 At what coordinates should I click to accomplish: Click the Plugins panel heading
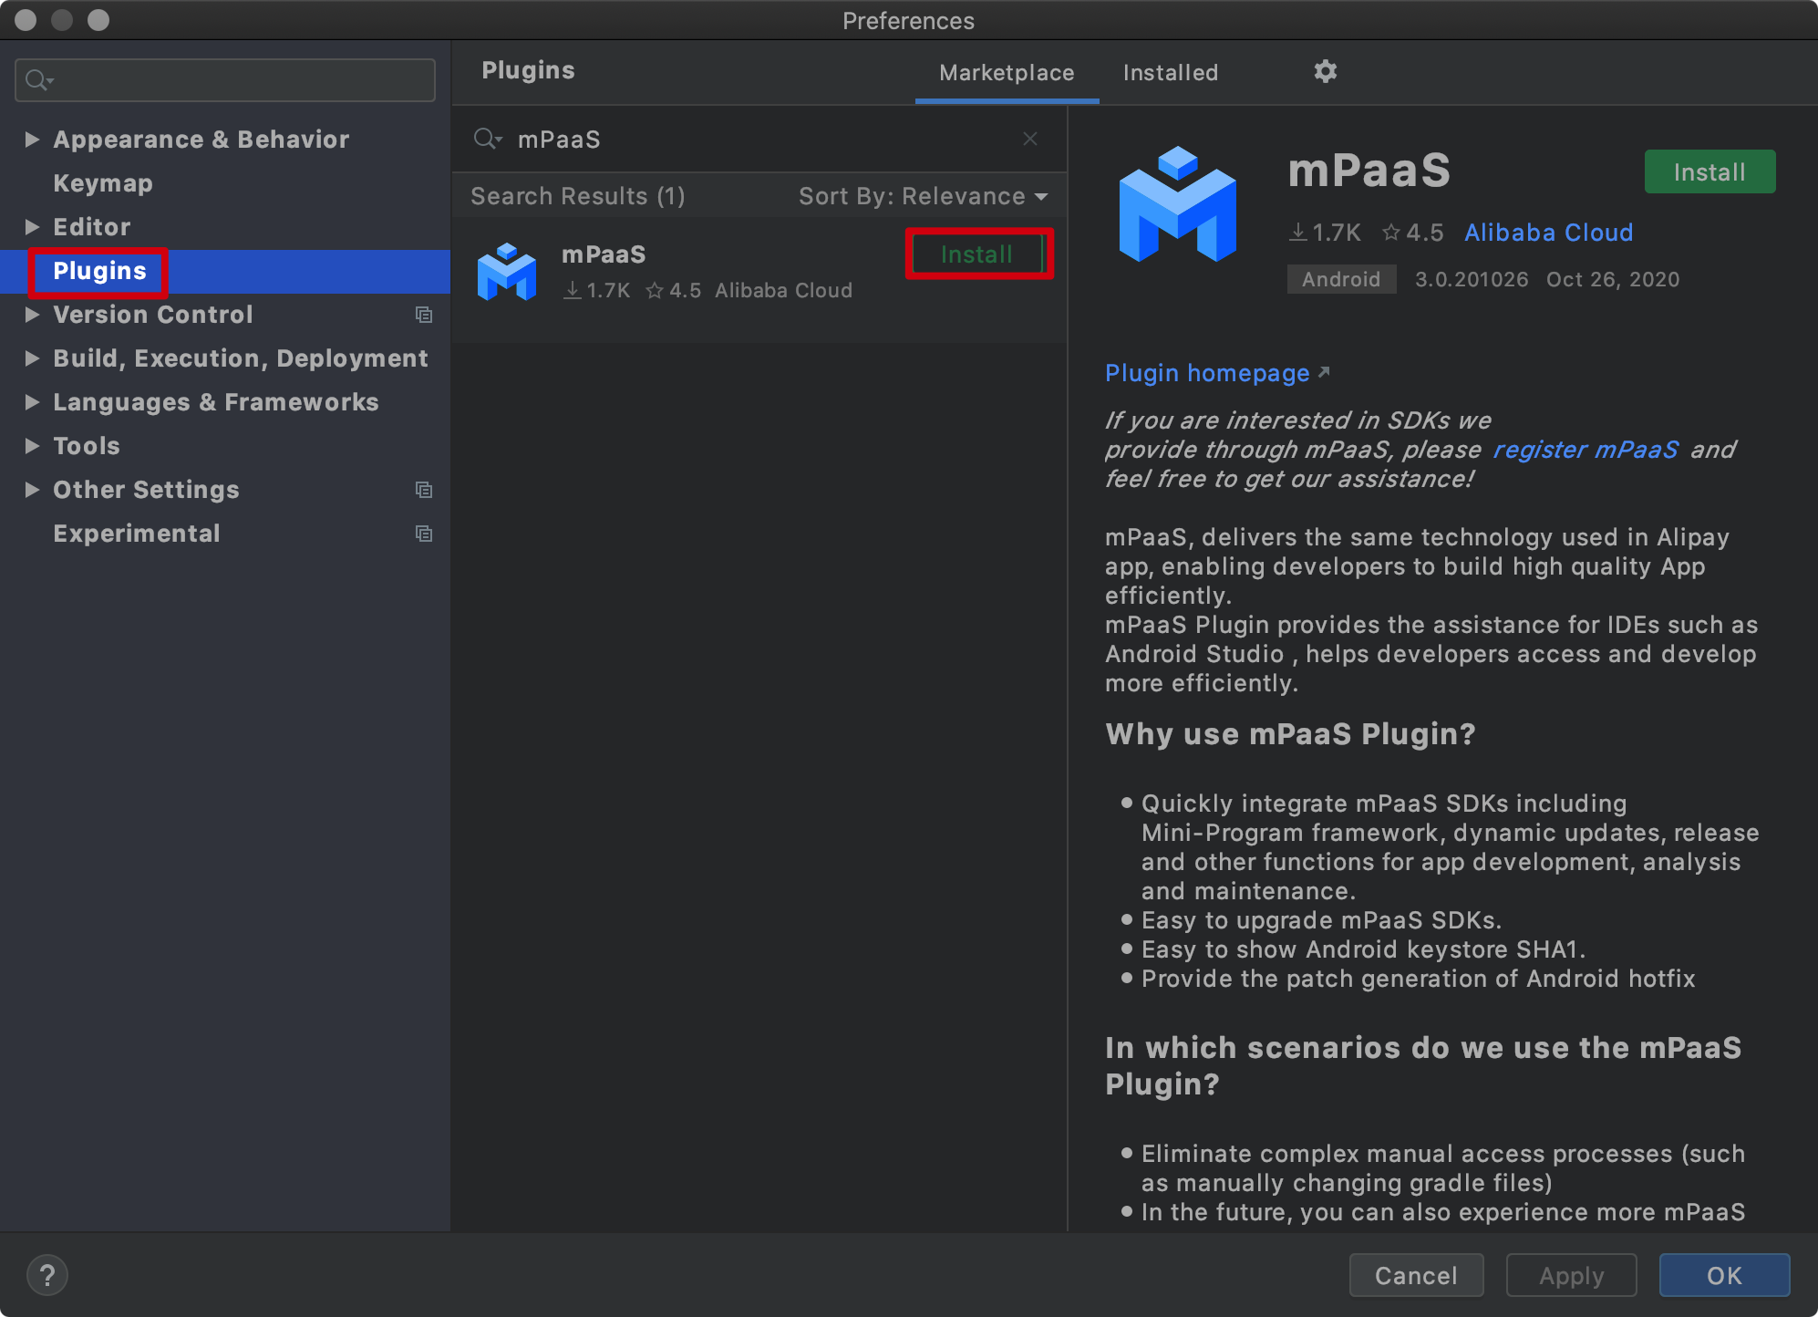528,70
